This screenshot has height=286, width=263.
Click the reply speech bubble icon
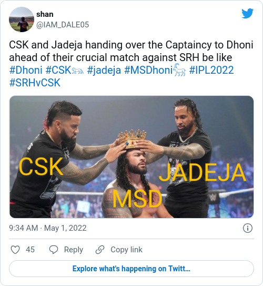pyautogui.click(x=54, y=250)
